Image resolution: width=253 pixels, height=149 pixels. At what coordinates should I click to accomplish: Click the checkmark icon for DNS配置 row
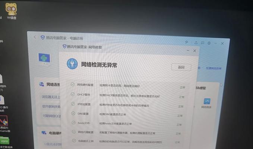click(x=73, y=113)
